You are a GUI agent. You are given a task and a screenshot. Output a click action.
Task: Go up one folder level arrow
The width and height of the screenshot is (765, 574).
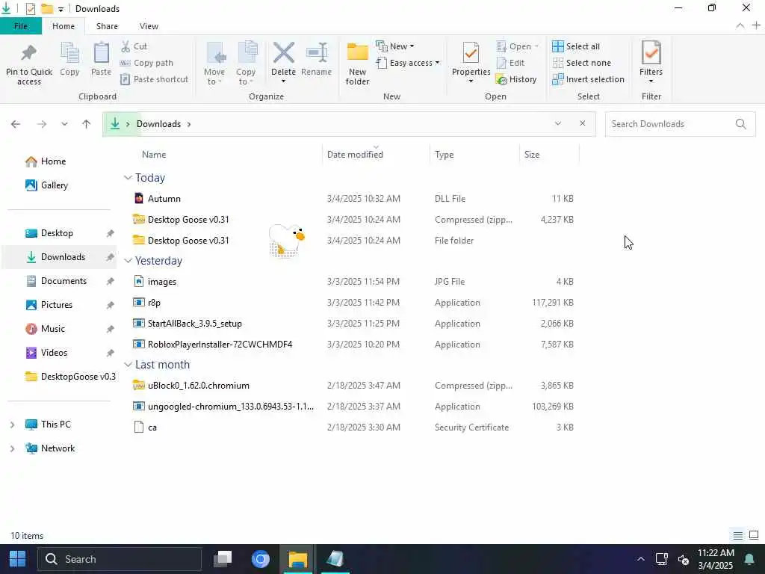(x=87, y=124)
